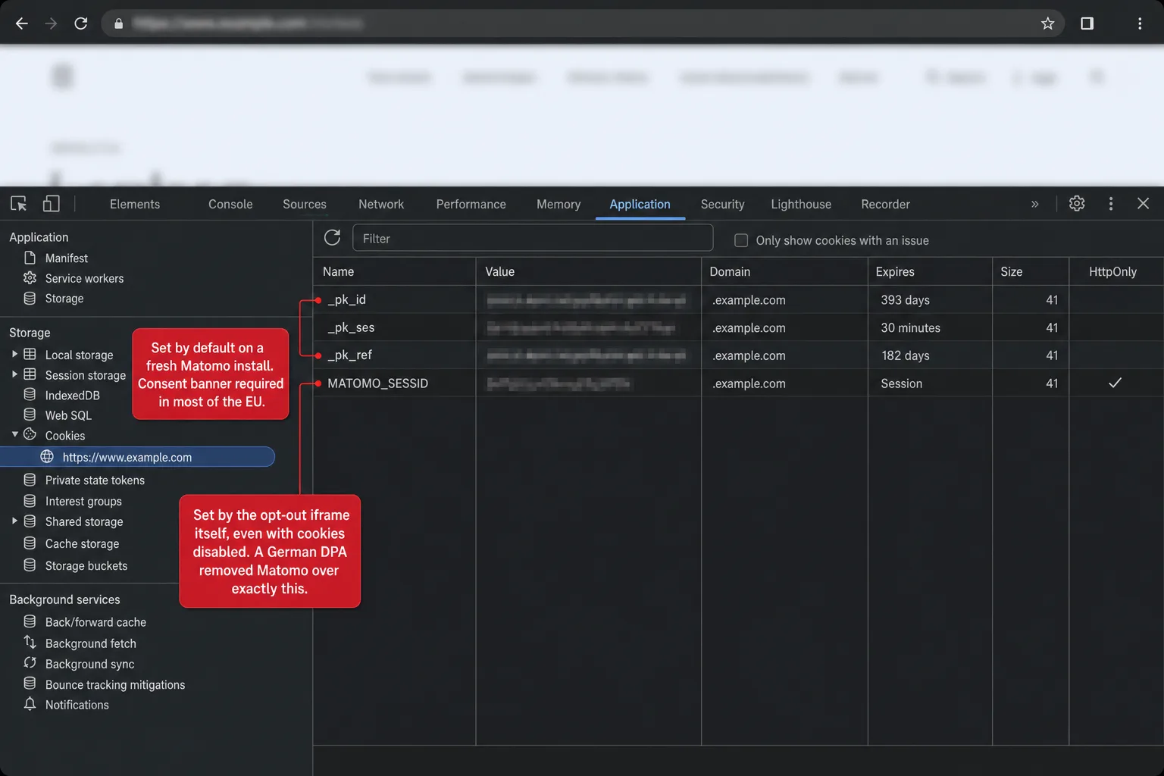Open Notifications background service
The height and width of the screenshot is (776, 1164).
click(77, 705)
